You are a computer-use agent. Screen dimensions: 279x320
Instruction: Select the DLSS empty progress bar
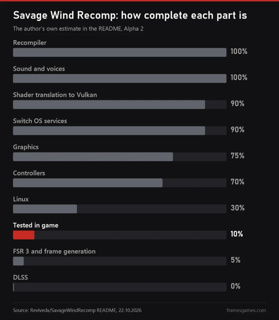(x=120, y=287)
